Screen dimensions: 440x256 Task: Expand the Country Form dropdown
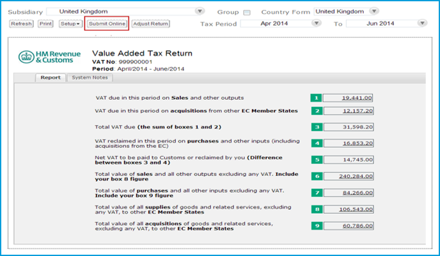[x=374, y=12]
